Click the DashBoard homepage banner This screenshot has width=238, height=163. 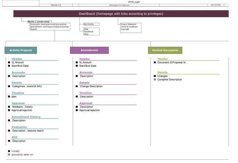(x=121, y=14)
